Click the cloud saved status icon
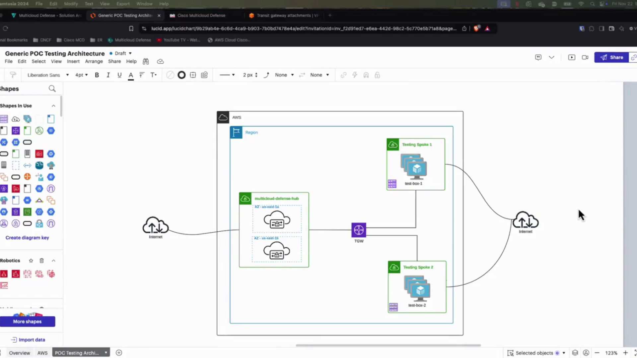Viewport: 637px width, 358px height. (x=160, y=61)
